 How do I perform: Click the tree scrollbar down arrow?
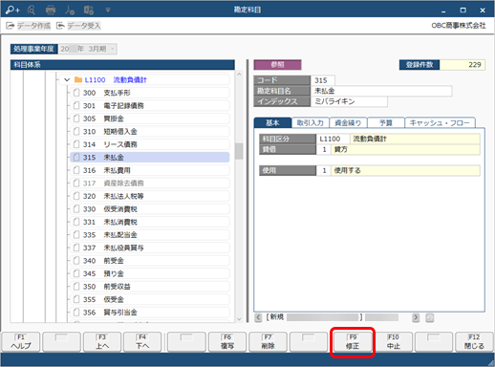[239, 319]
